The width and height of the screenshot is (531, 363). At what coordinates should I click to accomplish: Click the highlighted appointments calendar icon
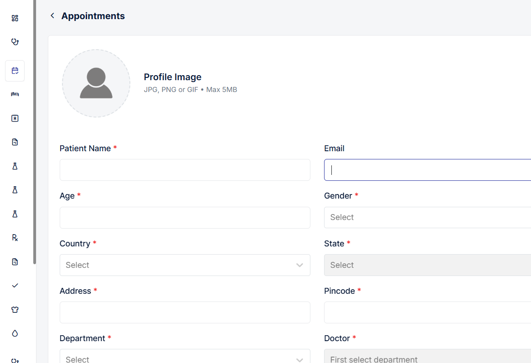[x=15, y=71]
